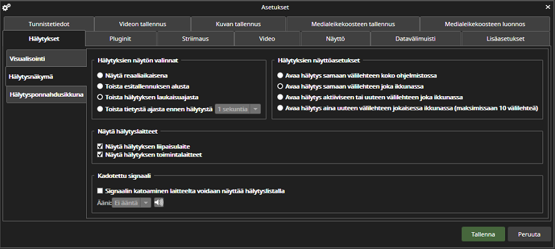555x249 pixels.
Task: Go to Kuvan tallennus tab
Action: point(238,24)
